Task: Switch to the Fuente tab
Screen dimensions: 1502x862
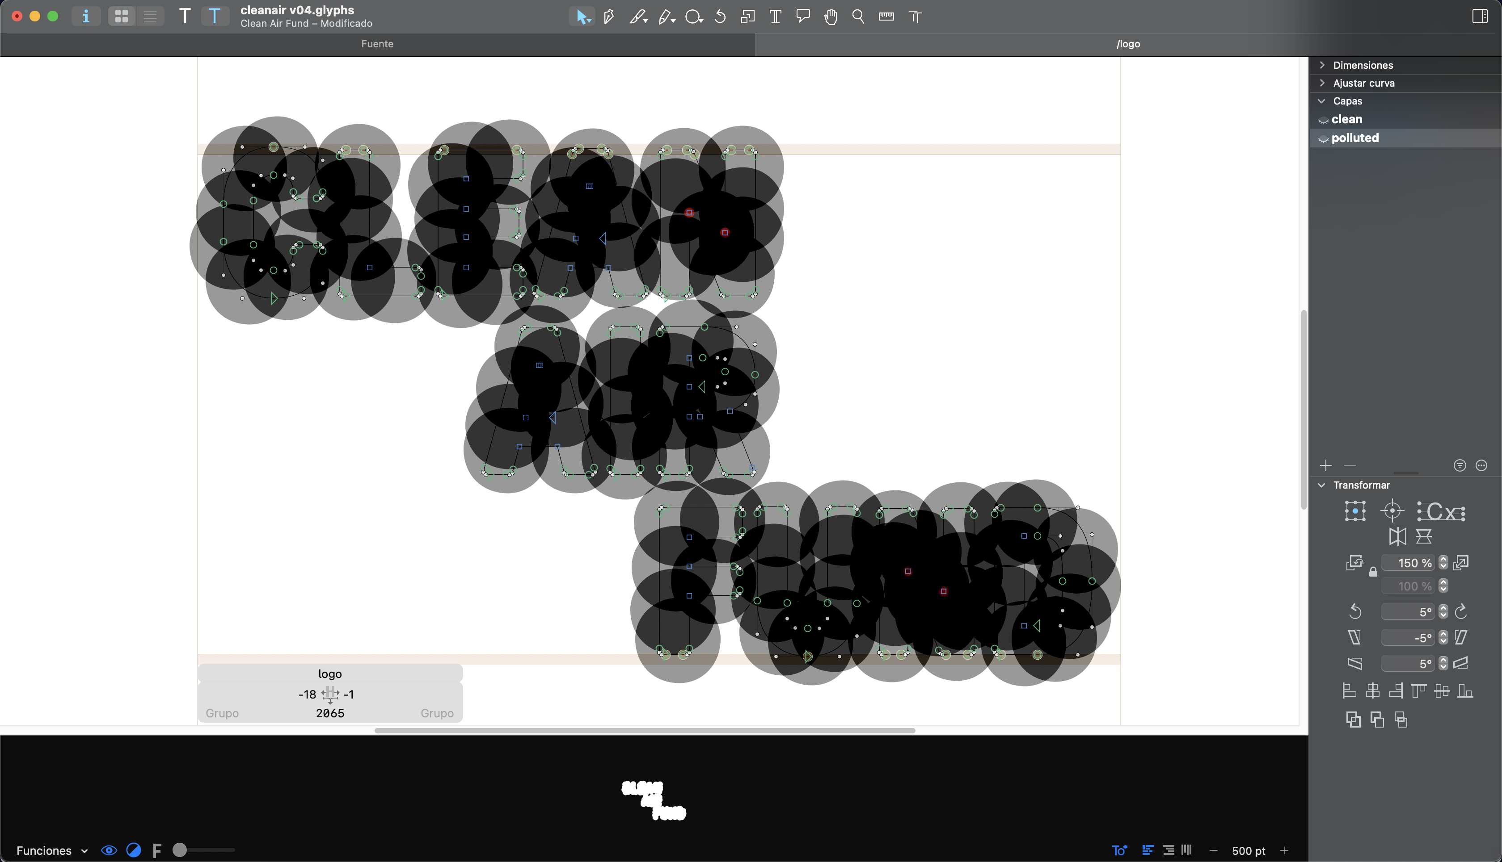Action: tap(377, 44)
